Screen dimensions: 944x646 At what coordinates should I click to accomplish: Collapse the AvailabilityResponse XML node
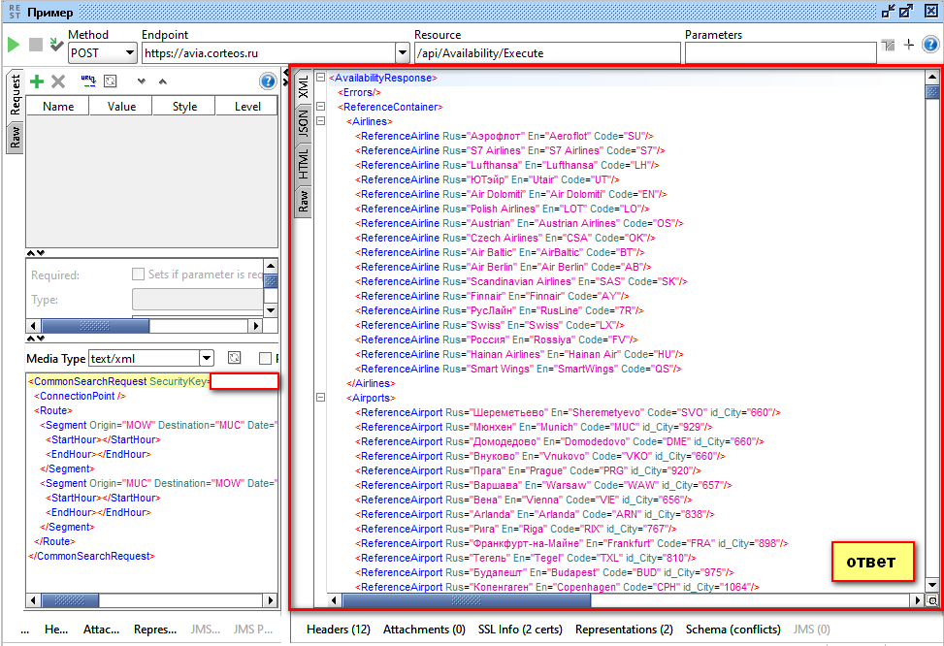320,78
